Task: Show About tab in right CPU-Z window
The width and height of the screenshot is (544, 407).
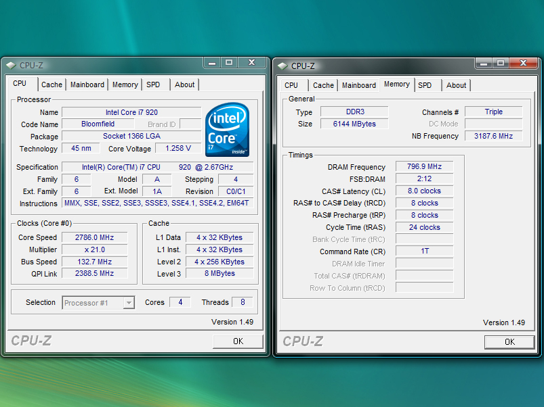Action: [456, 85]
